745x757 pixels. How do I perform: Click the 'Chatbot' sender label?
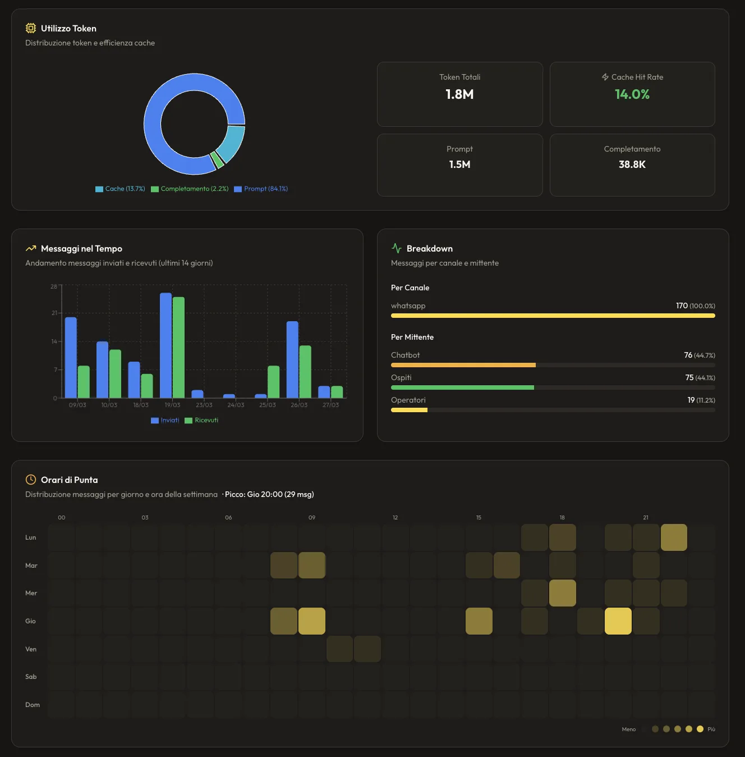point(405,355)
